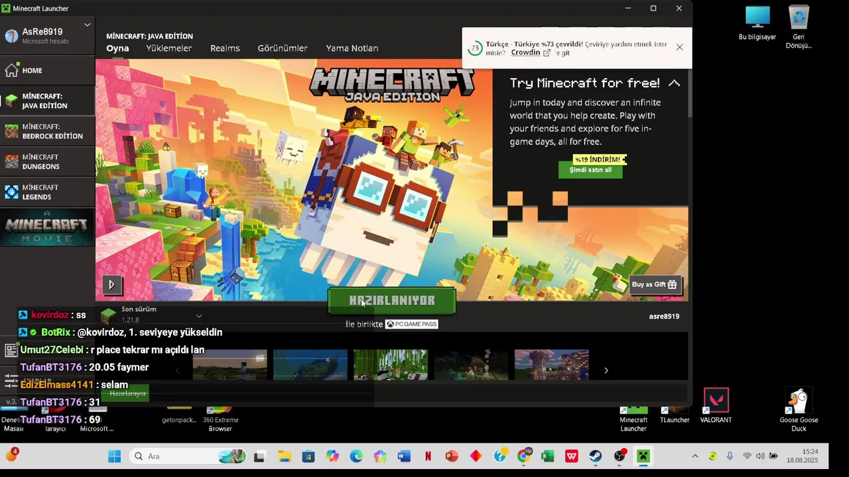Switch to the Yama Notları tab
This screenshot has width=849, height=477.
coord(352,48)
